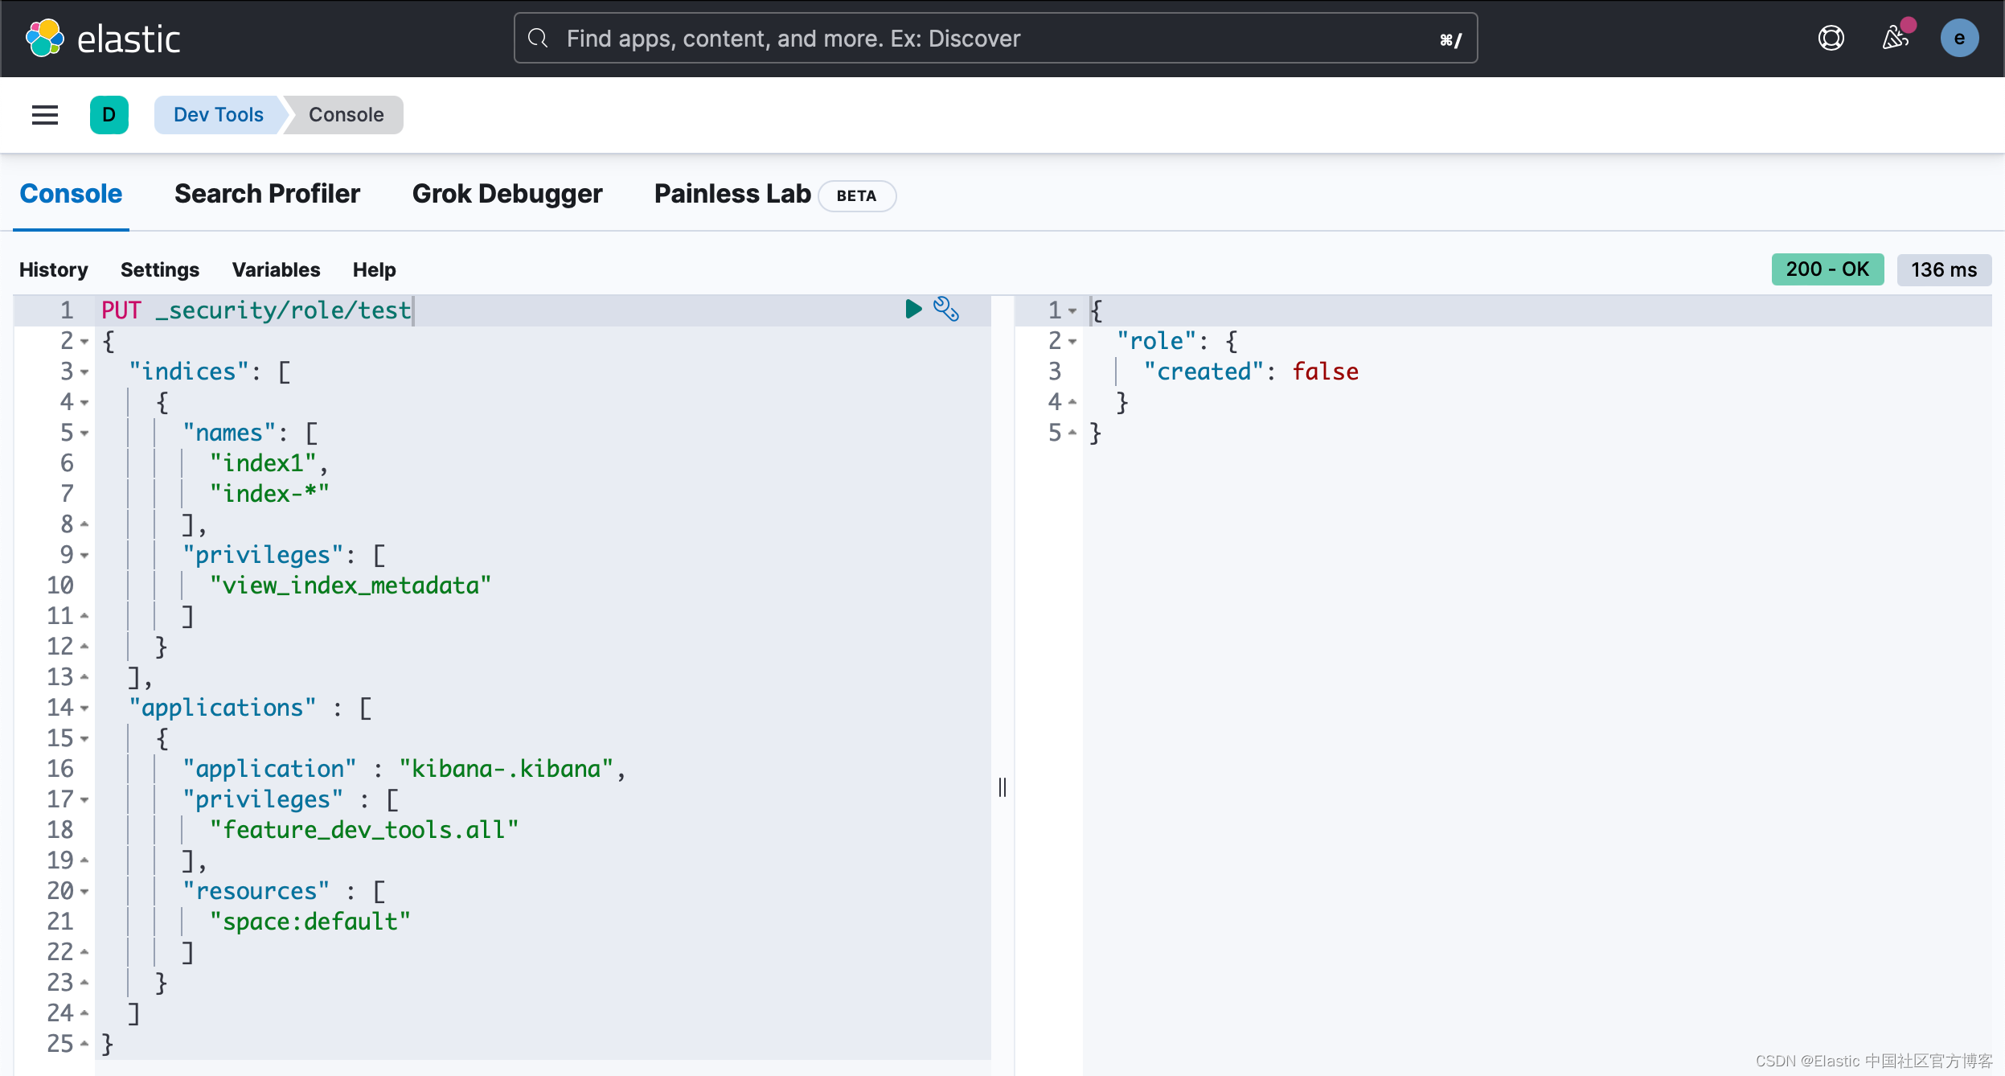The width and height of the screenshot is (2005, 1076).
Task: Collapse the "applications" array fold arrow
Action: (x=85, y=708)
